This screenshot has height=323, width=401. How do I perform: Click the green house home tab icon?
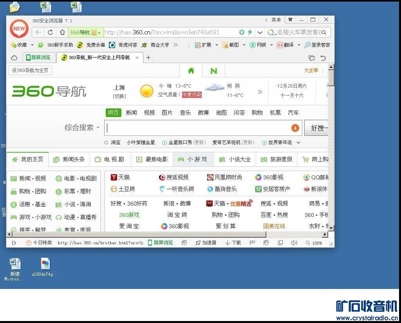(x=191, y=70)
